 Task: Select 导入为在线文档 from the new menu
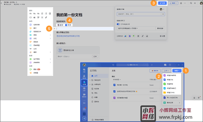pyautogui.click(x=172, y=98)
